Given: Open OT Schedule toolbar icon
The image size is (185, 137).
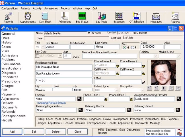Looking at the screenshot, I should (x=137, y=16).
